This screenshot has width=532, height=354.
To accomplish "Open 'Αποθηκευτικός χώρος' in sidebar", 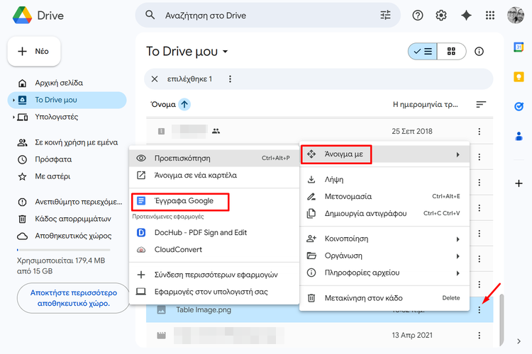I will tap(67, 236).
